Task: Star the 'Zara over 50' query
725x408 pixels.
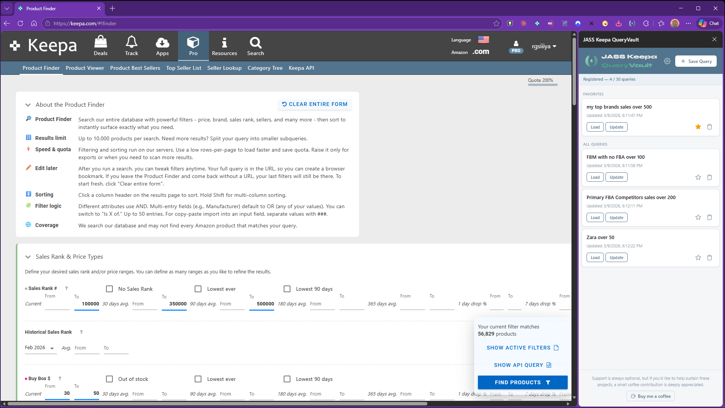Action: click(698, 257)
